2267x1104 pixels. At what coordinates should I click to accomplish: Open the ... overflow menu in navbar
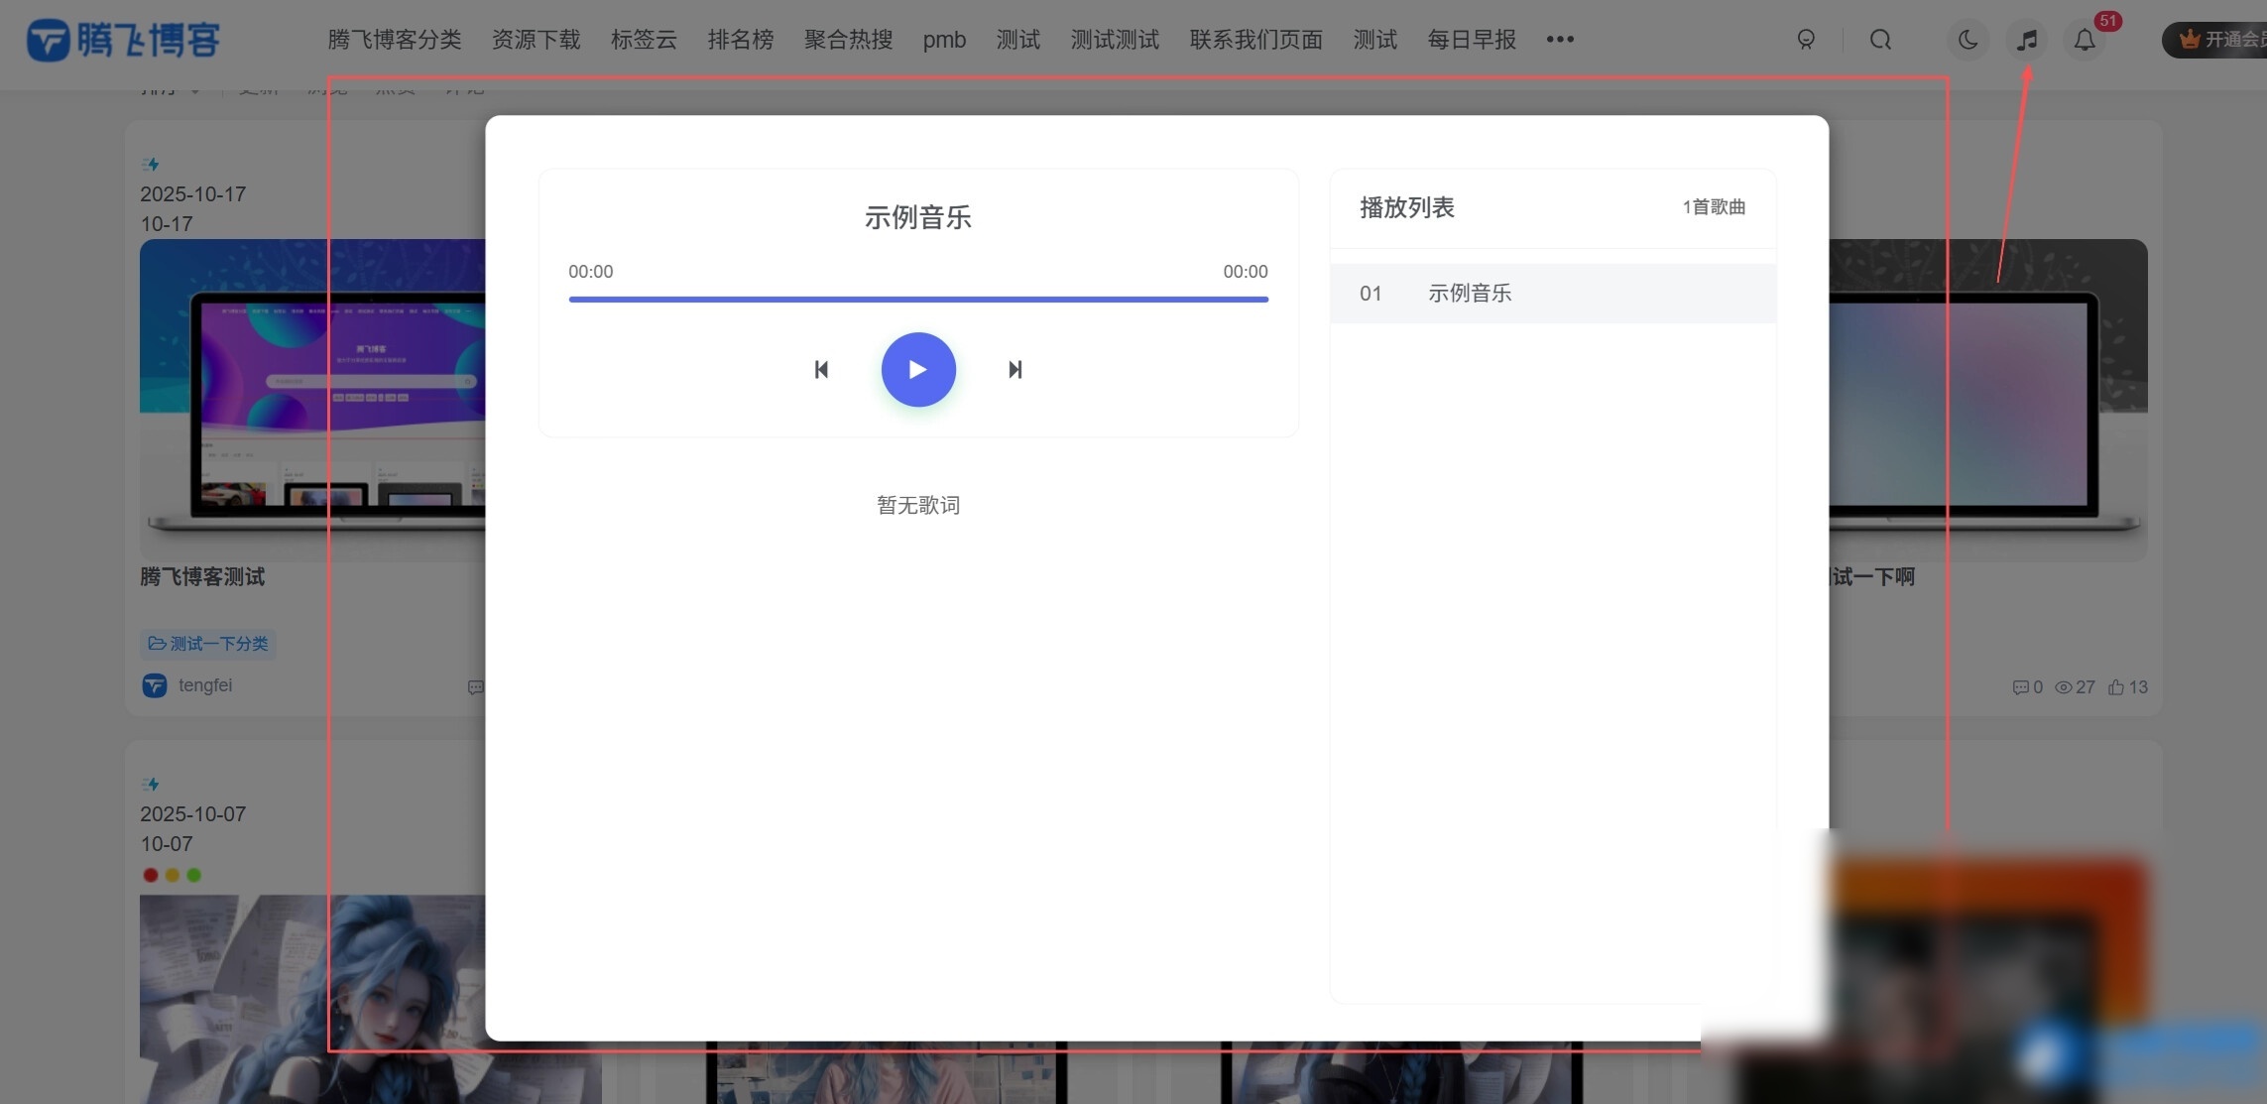[x=1560, y=40]
